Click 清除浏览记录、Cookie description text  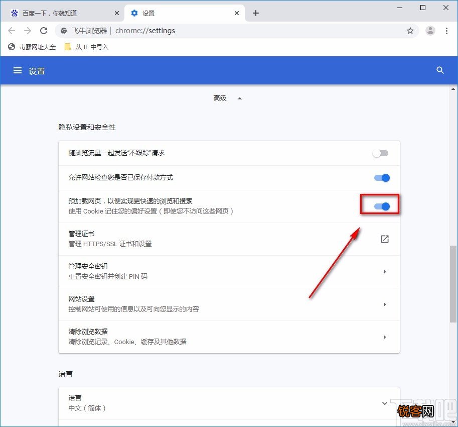click(127, 342)
